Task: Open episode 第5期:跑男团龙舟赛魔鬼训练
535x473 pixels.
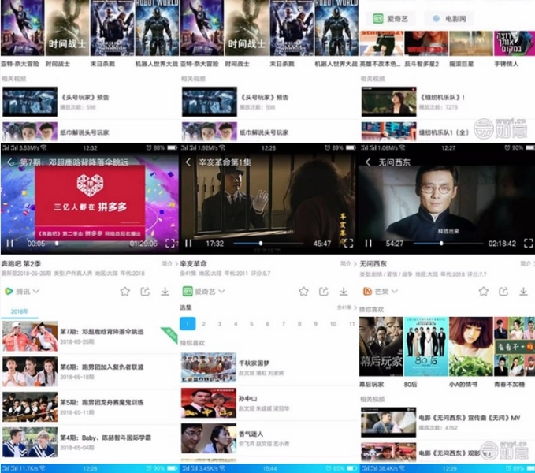Action: pos(90,407)
